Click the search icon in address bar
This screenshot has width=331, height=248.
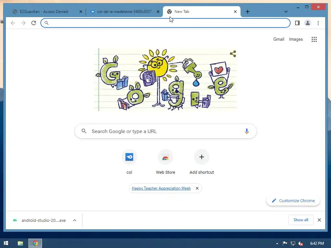[47, 23]
